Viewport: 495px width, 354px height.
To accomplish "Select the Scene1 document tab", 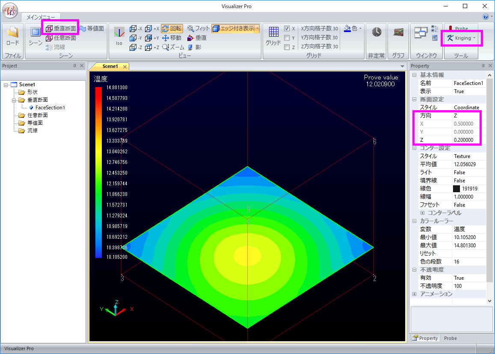I will click(110, 66).
